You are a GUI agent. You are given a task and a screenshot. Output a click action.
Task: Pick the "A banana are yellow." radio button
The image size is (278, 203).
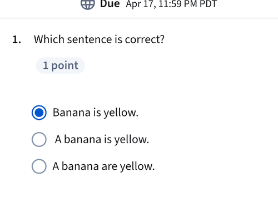point(39,166)
